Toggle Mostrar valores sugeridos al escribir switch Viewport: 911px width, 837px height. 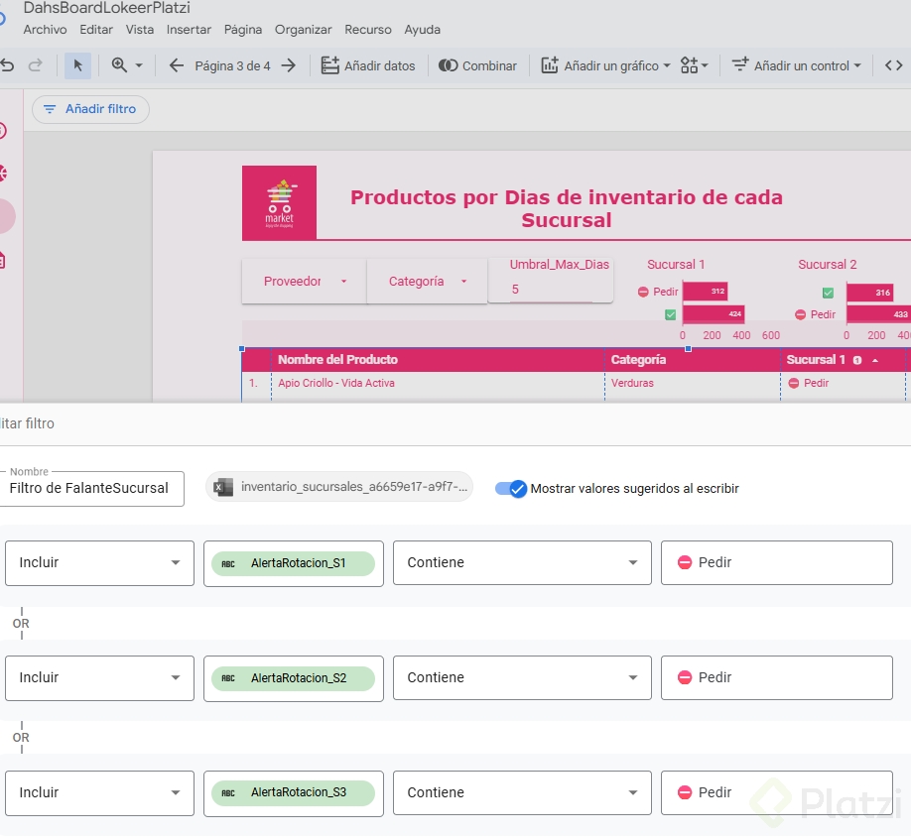tap(511, 489)
